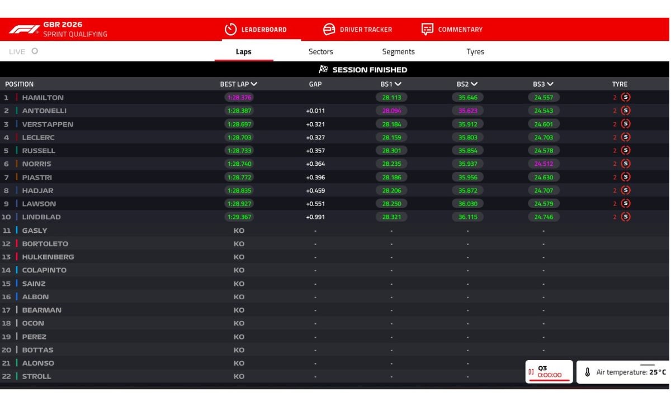The width and height of the screenshot is (671, 407).
Task: Expand the BS1 column chevron
Action: tap(398, 84)
